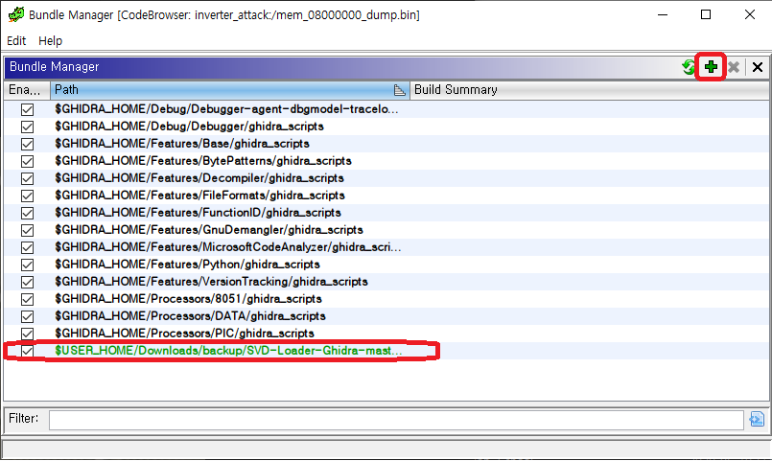Viewport: 772px width, 461px height.
Task: Click the Filter text input field
Action: tap(396, 420)
